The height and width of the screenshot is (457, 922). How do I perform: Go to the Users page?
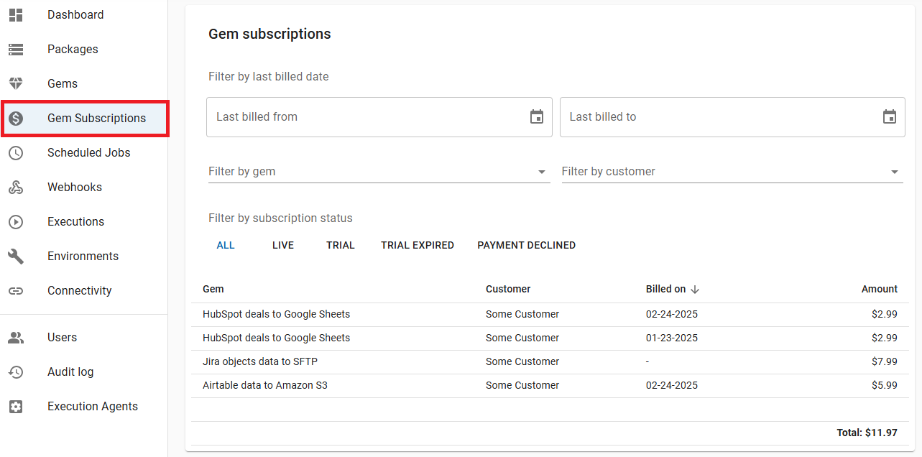[62, 337]
